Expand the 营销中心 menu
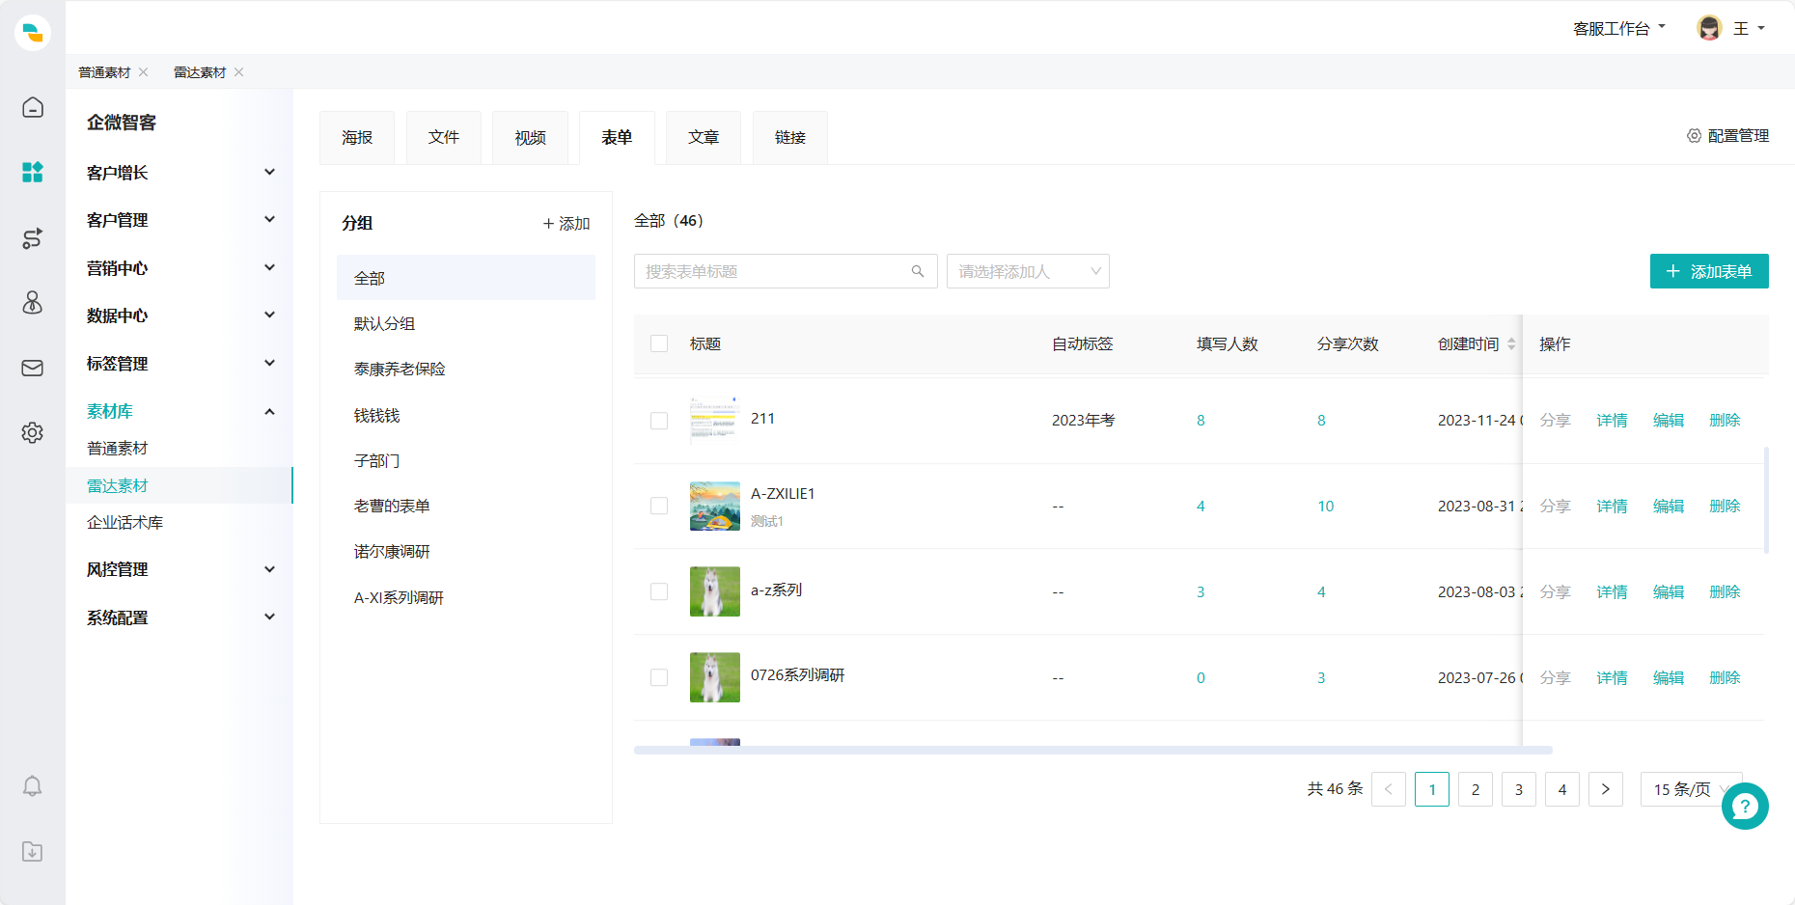1795x905 pixels. point(179,268)
